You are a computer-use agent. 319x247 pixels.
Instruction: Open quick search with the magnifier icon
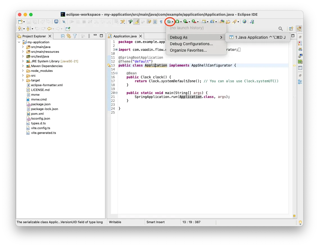[281, 29]
